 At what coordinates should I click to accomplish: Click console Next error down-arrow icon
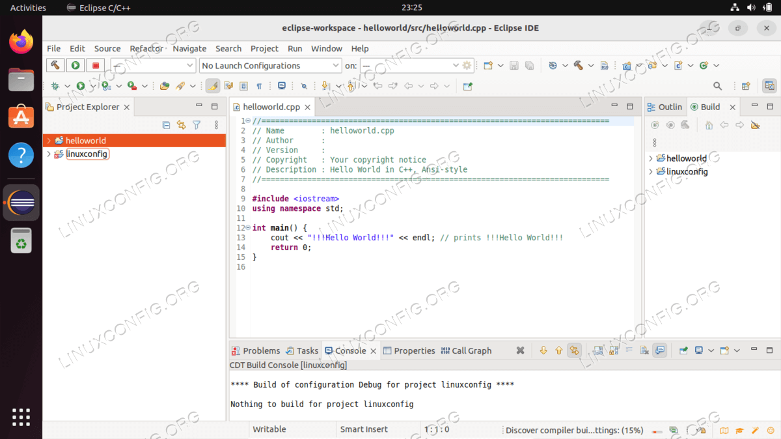pos(543,350)
